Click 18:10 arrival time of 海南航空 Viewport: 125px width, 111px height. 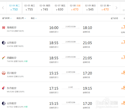(87, 28)
